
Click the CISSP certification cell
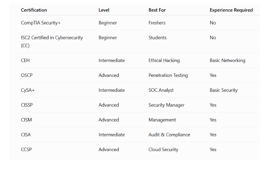click(27, 105)
